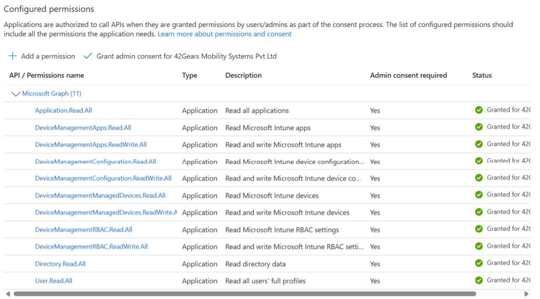Click green status icon for DeviceManagementManagedDevices.Read.All
The image size is (540, 299).
(479, 195)
